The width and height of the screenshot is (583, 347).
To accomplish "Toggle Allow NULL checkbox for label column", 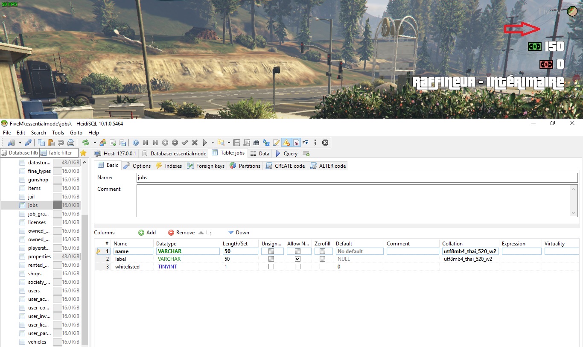I will point(297,259).
